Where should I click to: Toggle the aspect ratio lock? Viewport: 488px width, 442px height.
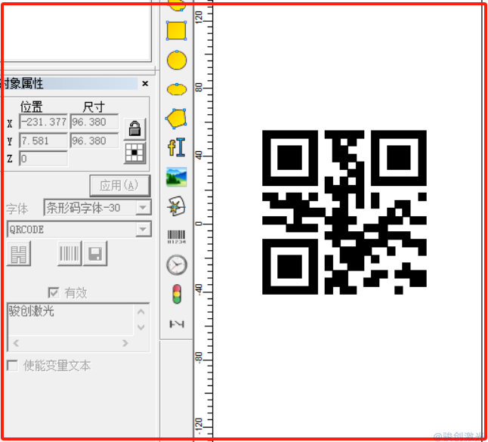(134, 129)
